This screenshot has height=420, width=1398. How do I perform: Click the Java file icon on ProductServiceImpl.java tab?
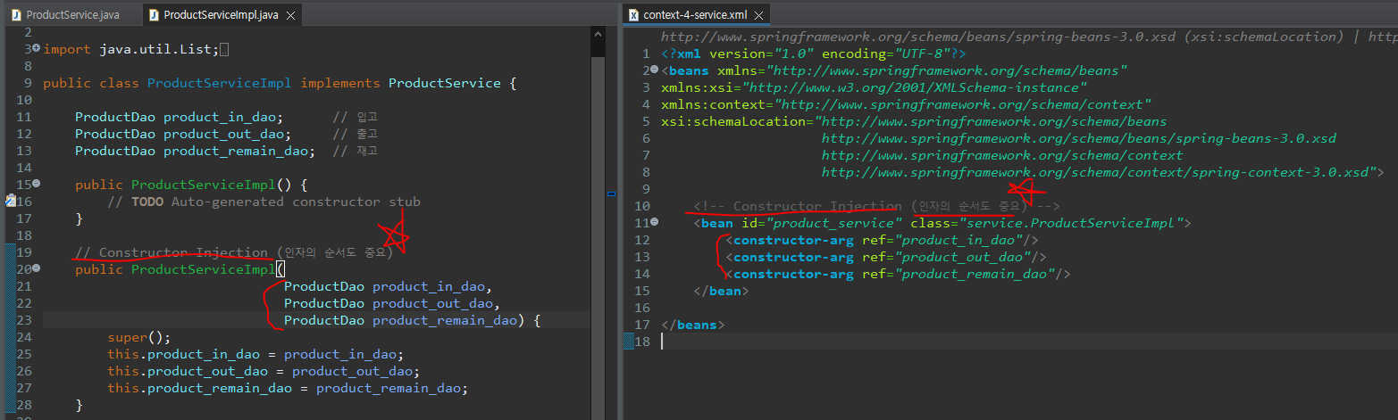pyautogui.click(x=154, y=15)
